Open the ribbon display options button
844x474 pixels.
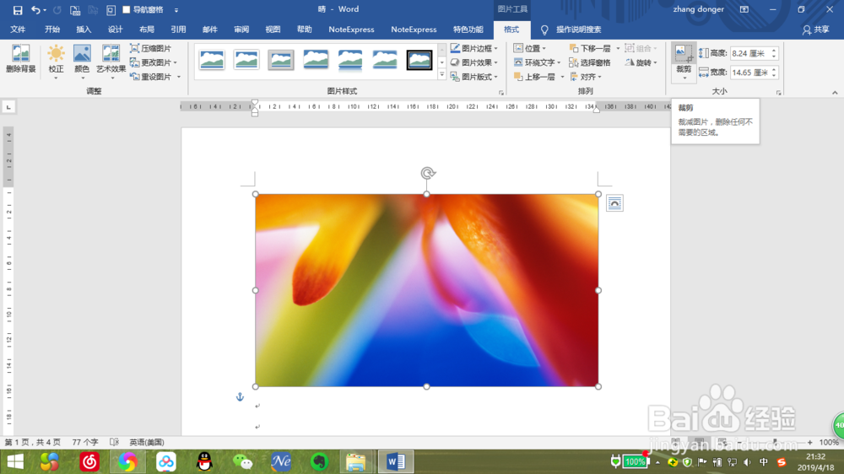coord(744,9)
